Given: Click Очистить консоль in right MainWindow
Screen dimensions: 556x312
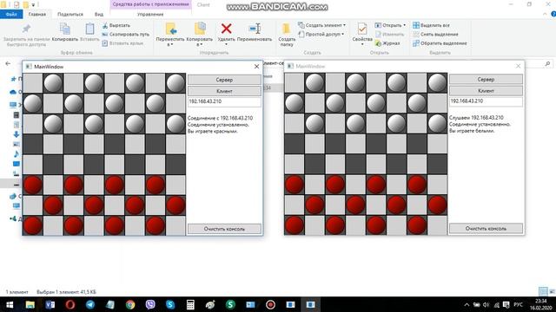Looking at the screenshot, I should click(486, 229).
